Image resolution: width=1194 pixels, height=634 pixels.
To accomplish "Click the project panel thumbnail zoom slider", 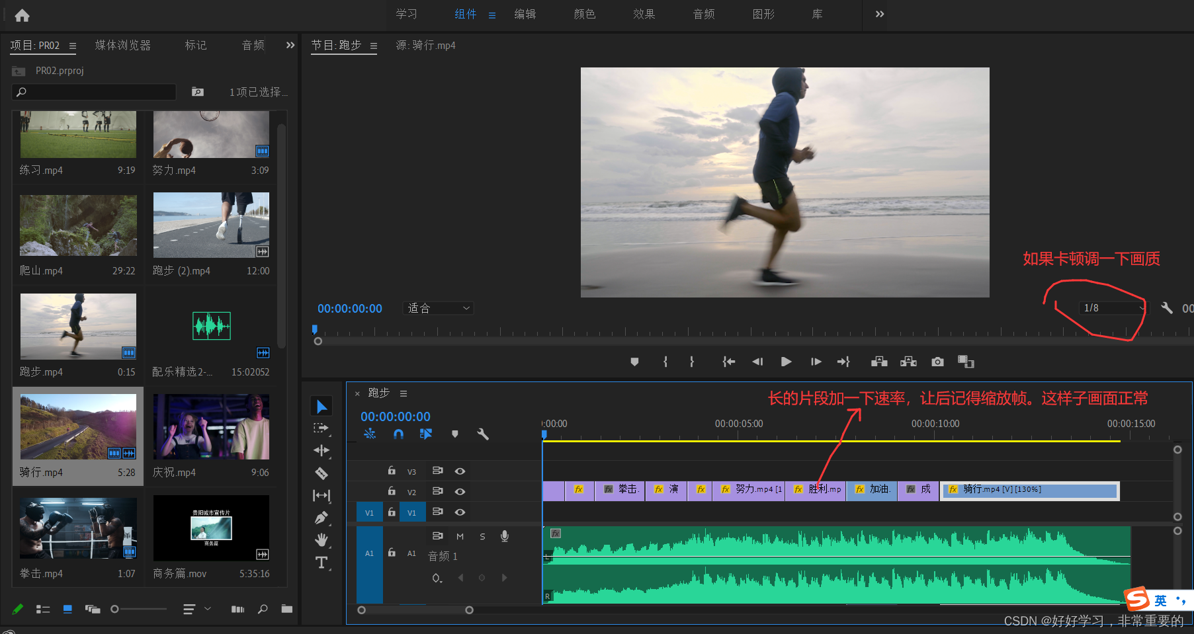I will (x=115, y=609).
